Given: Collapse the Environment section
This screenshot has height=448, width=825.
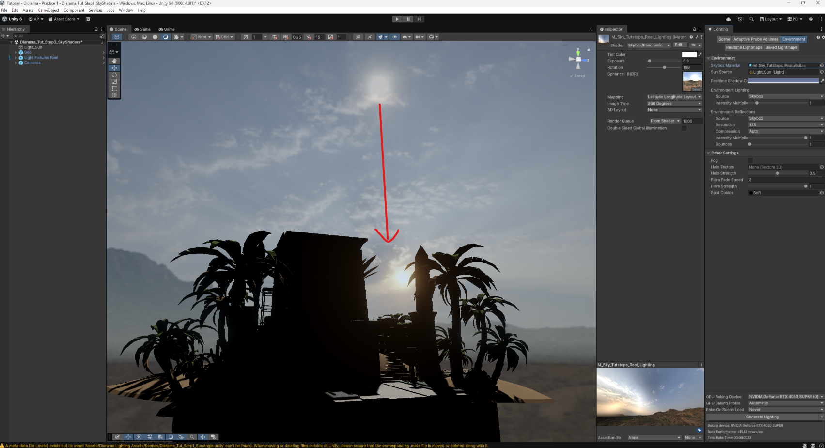Looking at the screenshot, I should pos(708,58).
